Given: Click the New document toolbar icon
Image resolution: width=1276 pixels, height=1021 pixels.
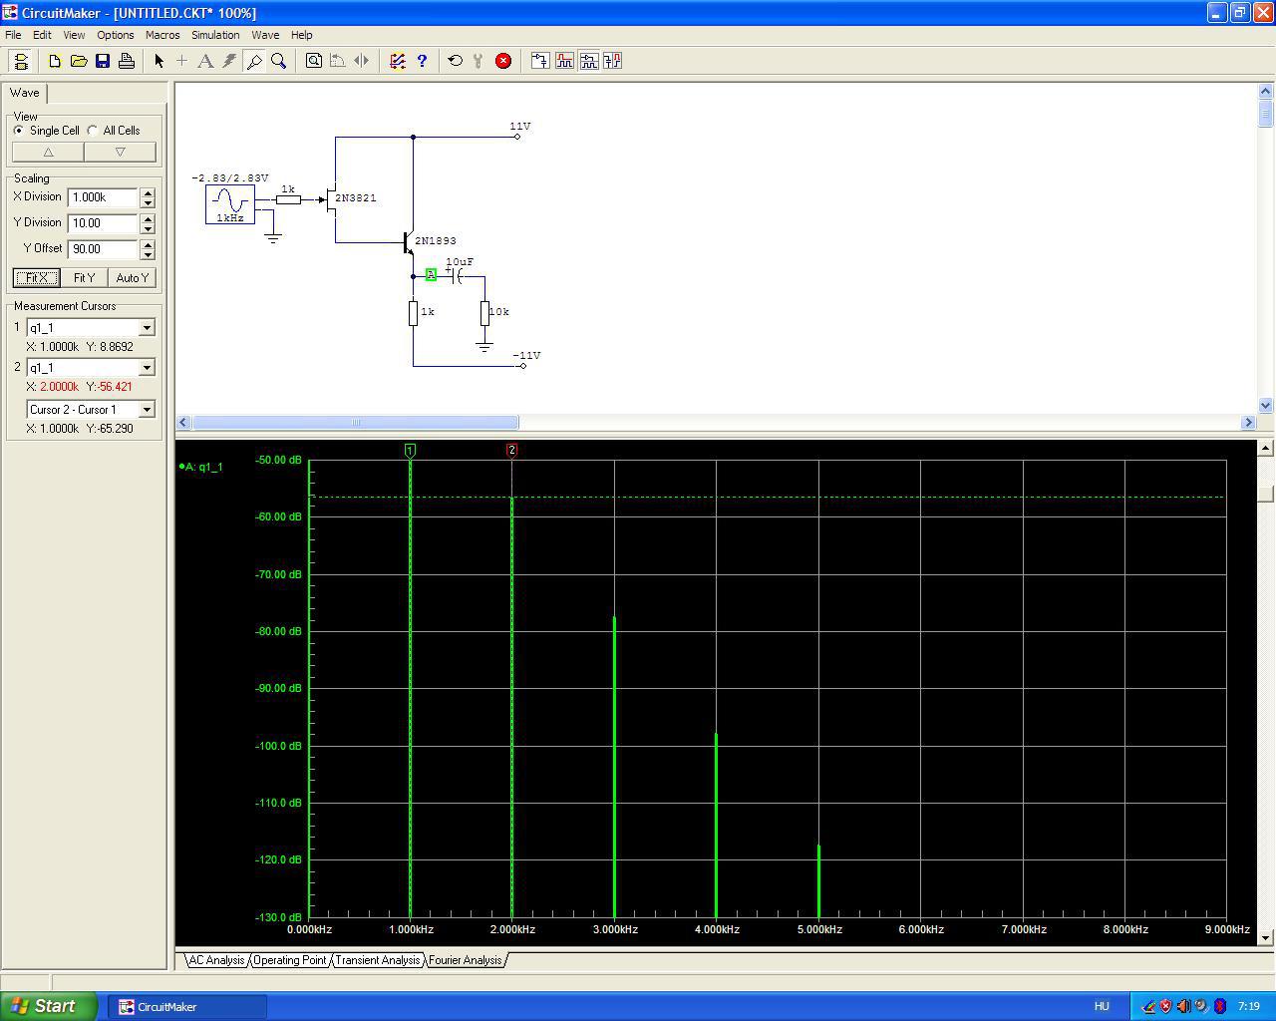Looking at the screenshot, I should [55, 61].
